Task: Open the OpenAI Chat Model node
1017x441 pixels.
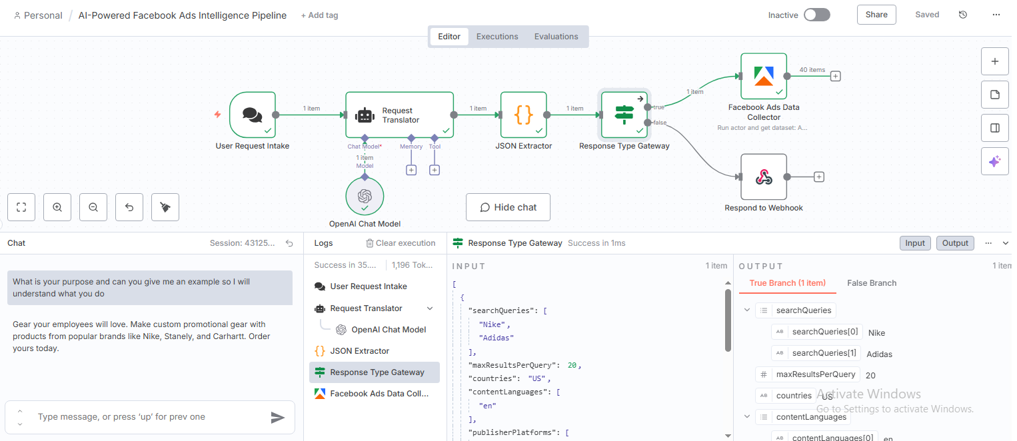Action: click(365, 195)
